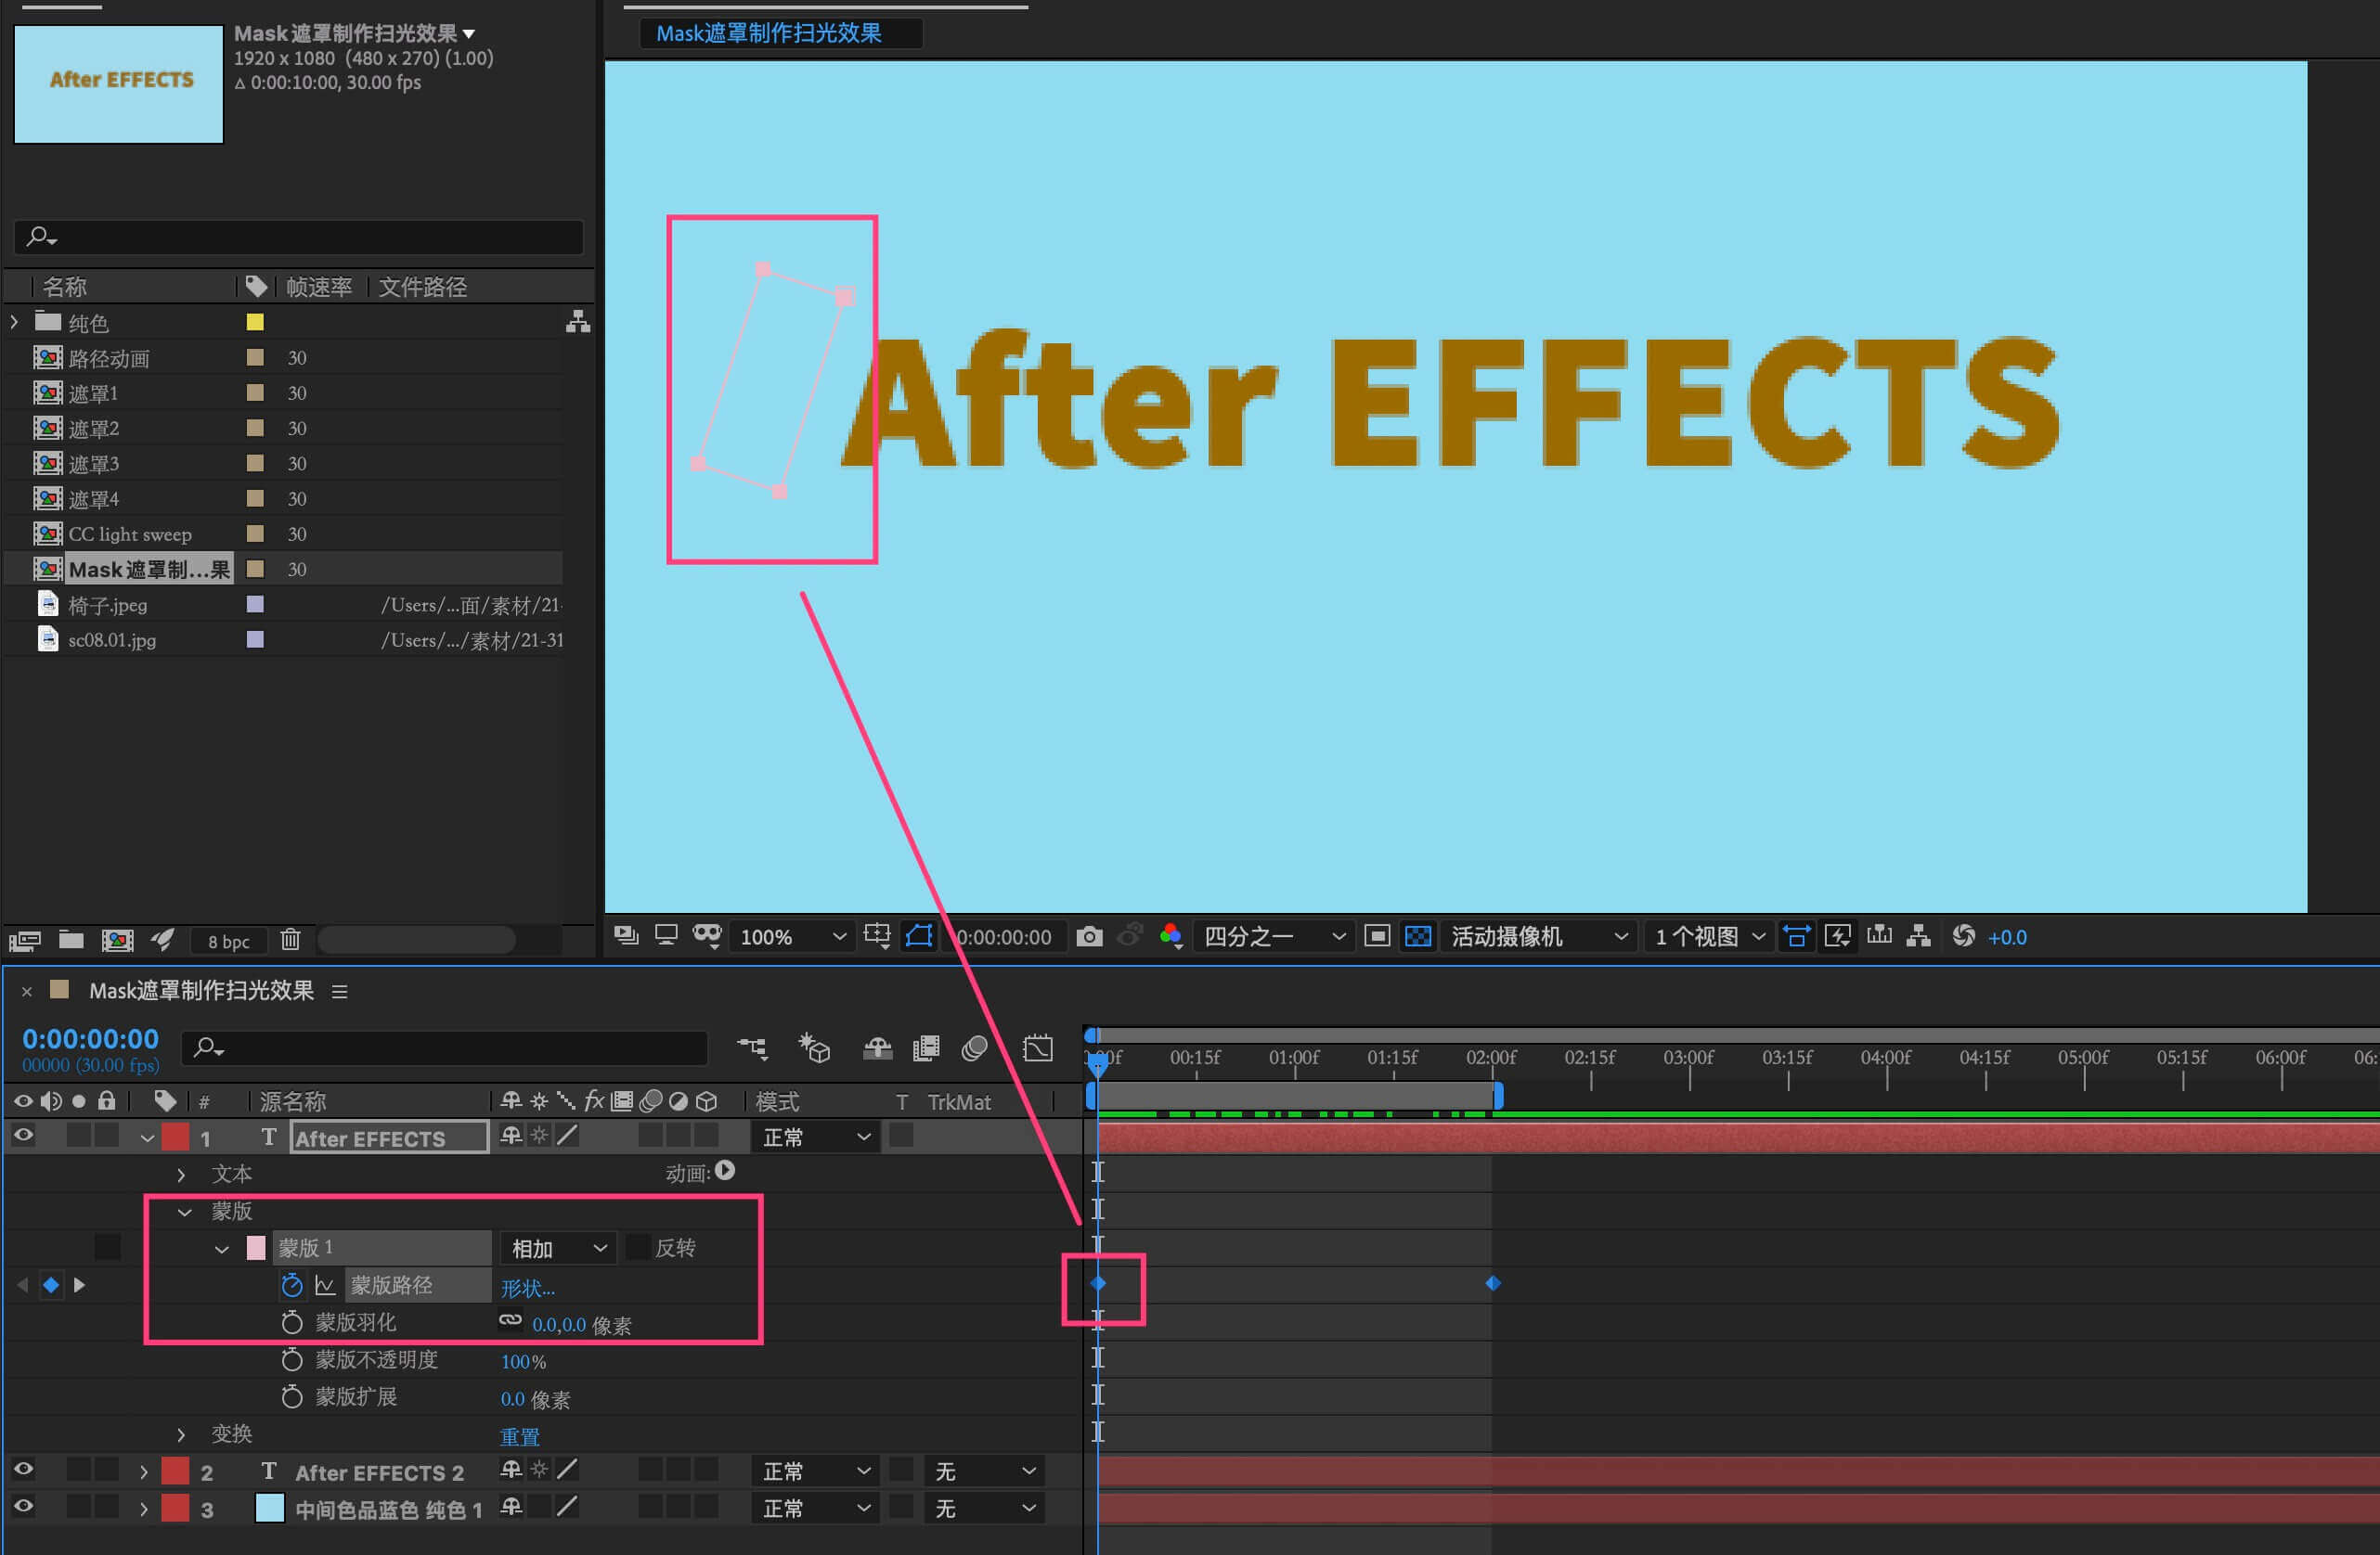Expand the 变换 transform property group
The width and height of the screenshot is (2380, 1555).
pos(181,1434)
